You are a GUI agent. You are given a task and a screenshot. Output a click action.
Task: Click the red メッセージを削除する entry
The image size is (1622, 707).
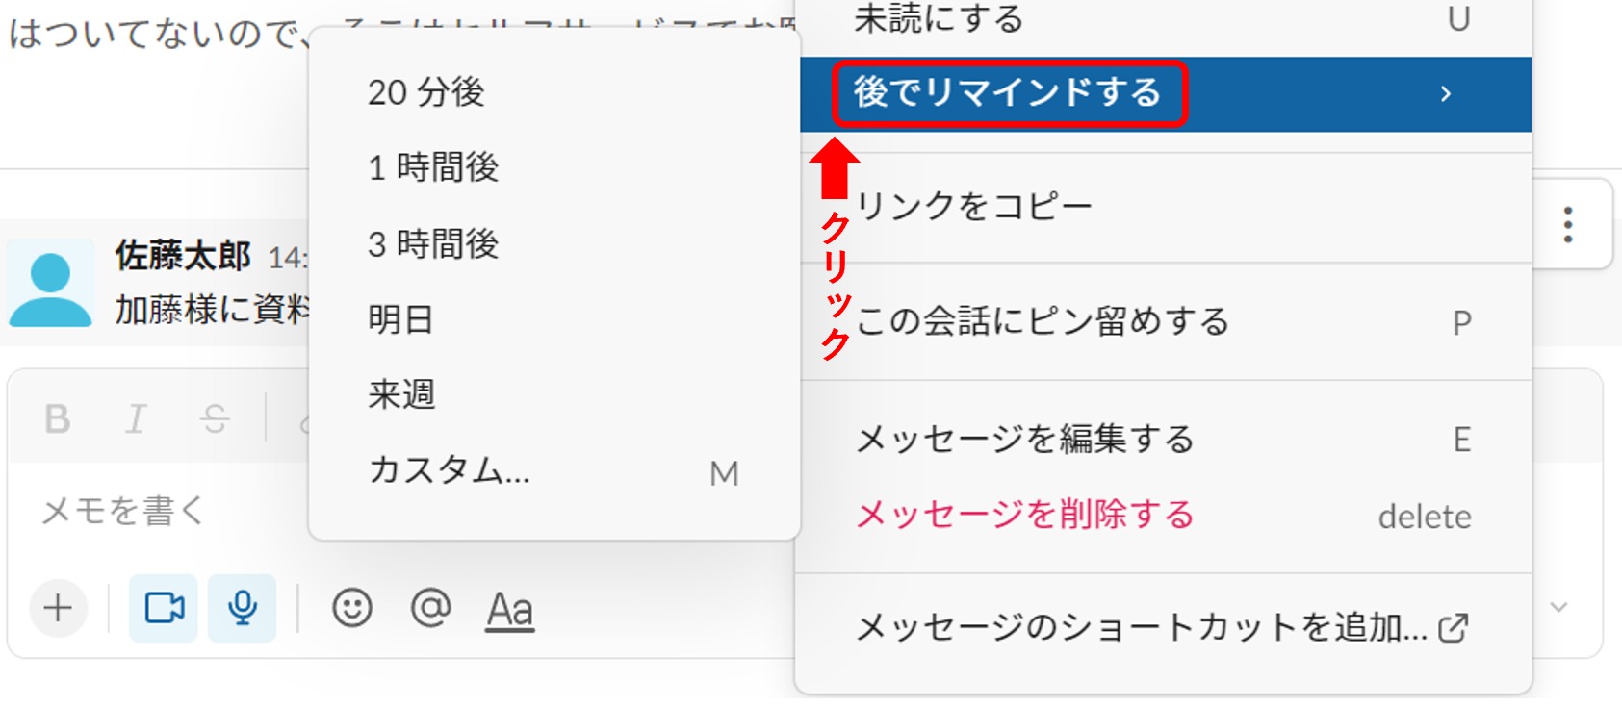point(1165,516)
